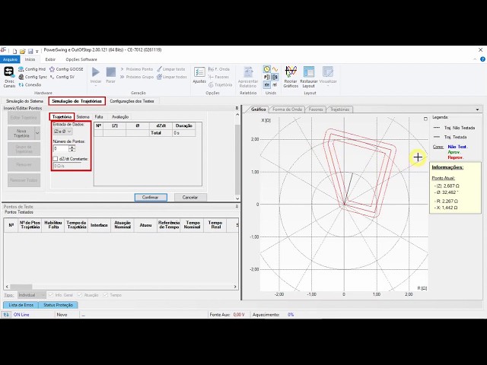Click the Número de Pontos input field

point(61,149)
